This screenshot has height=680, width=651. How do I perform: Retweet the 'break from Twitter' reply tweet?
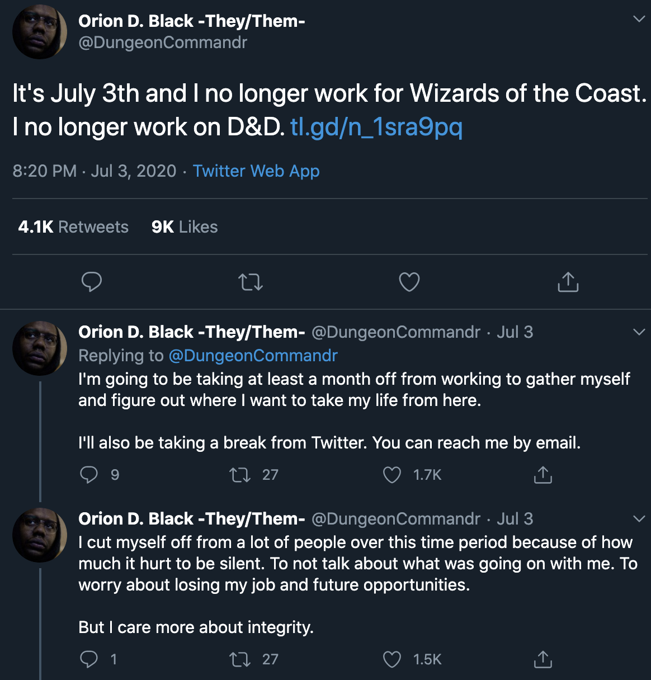(x=240, y=475)
